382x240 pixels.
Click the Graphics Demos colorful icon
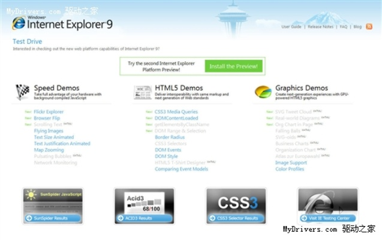(x=263, y=92)
